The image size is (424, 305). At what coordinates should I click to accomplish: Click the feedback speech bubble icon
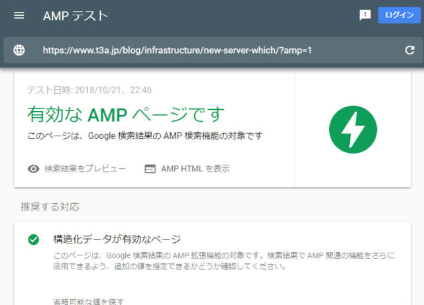365,15
